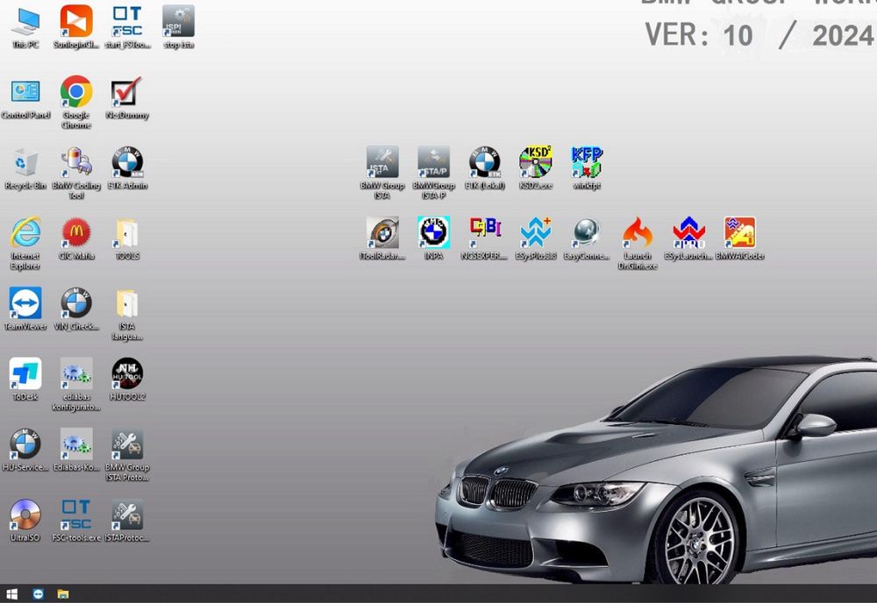Image resolution: width=877 pixels, height=603 pixels.
Task: Launch the ESysPlus3.8 icon
Action: [535, 238]
